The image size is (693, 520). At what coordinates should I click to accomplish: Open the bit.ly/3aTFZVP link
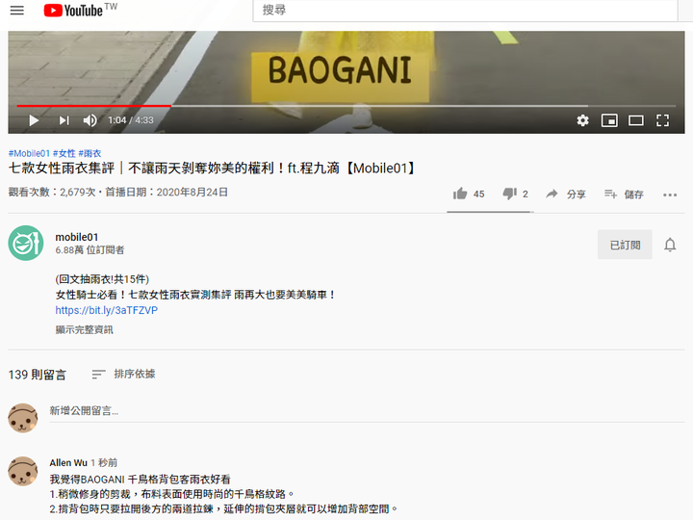tap(107, 310)
